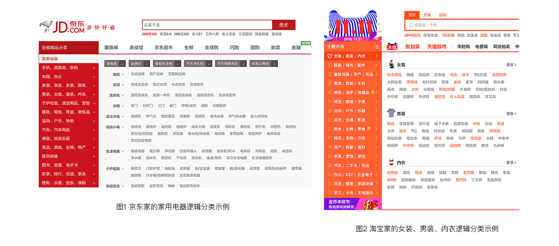Click OPPO新品 hot search on Taobao
The height and width of the screenshot is (246, 559).
click(x=412, y=36)
